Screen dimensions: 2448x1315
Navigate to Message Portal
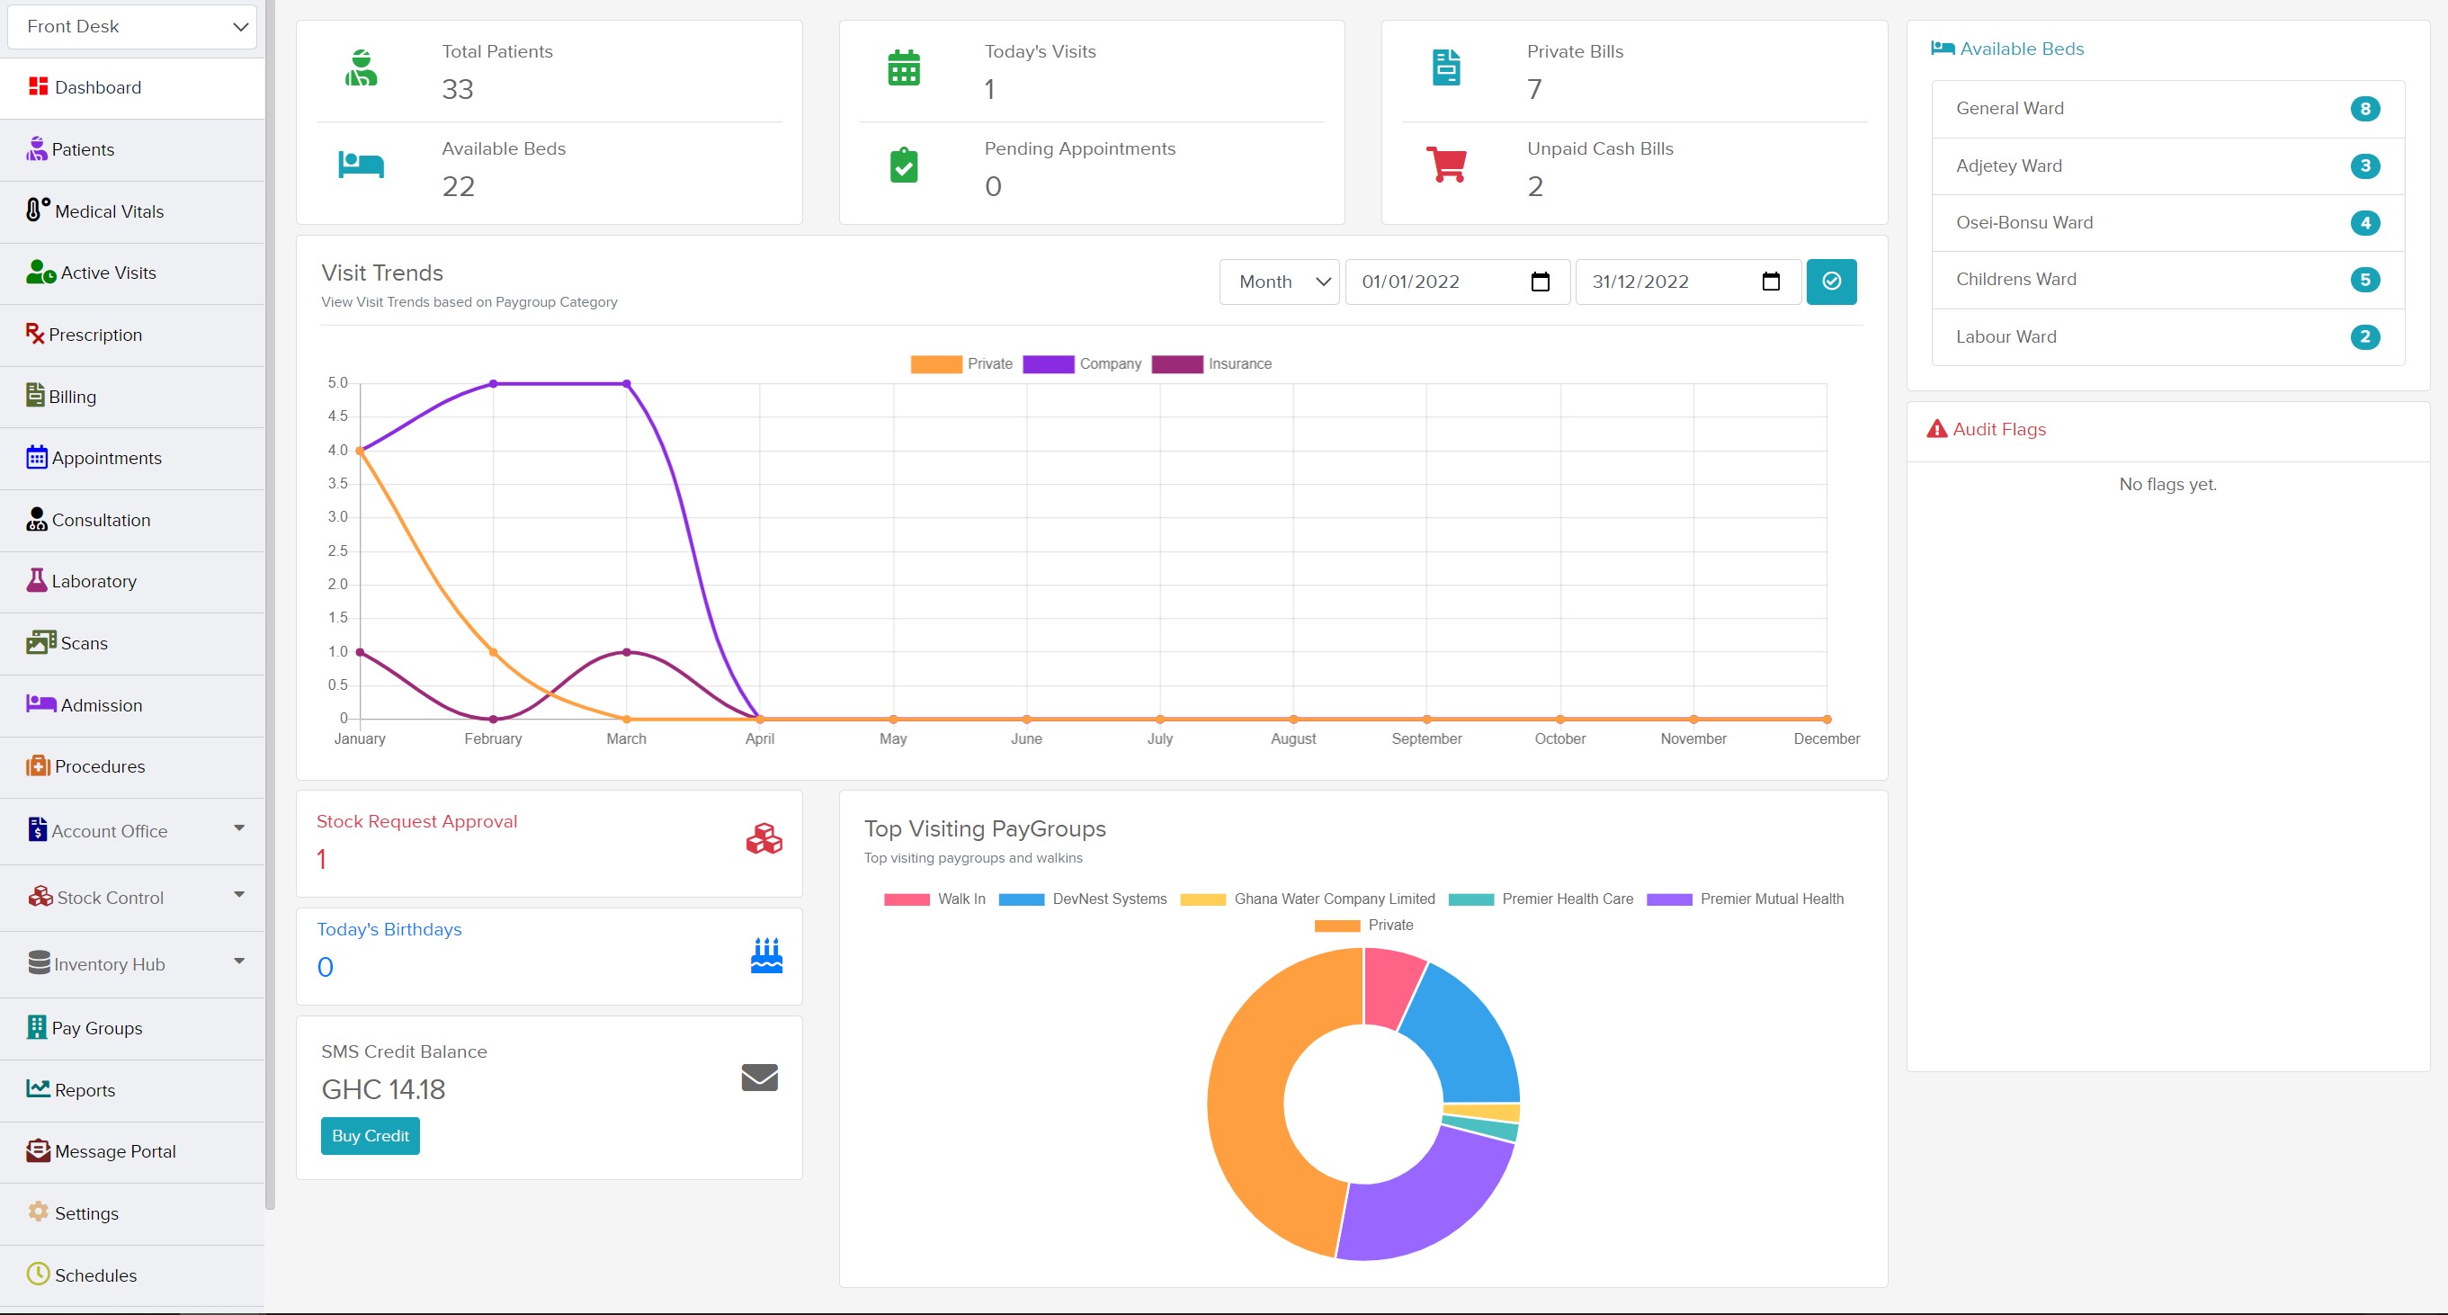coord(132,1151)
